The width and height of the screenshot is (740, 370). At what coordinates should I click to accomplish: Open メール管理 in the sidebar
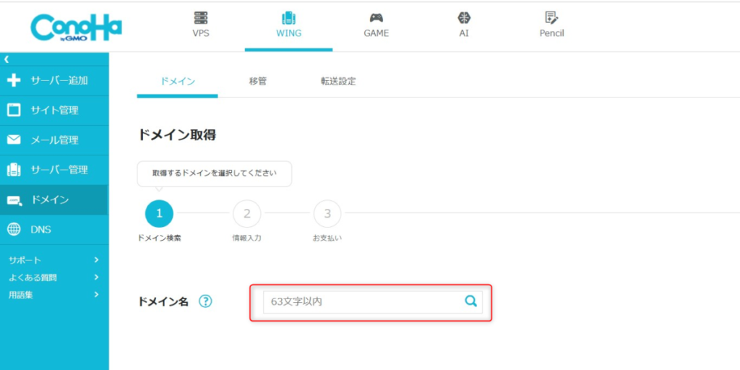[55, 140]
